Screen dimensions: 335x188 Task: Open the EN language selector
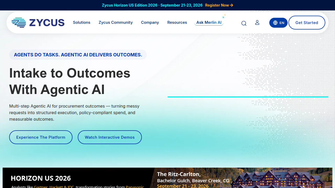278,23
